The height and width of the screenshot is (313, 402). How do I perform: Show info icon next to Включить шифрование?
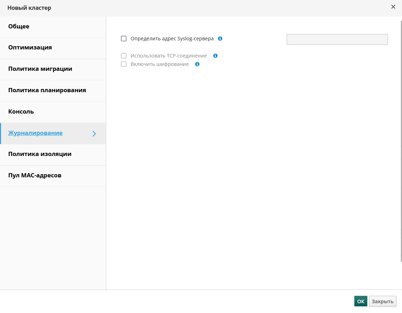197,64
